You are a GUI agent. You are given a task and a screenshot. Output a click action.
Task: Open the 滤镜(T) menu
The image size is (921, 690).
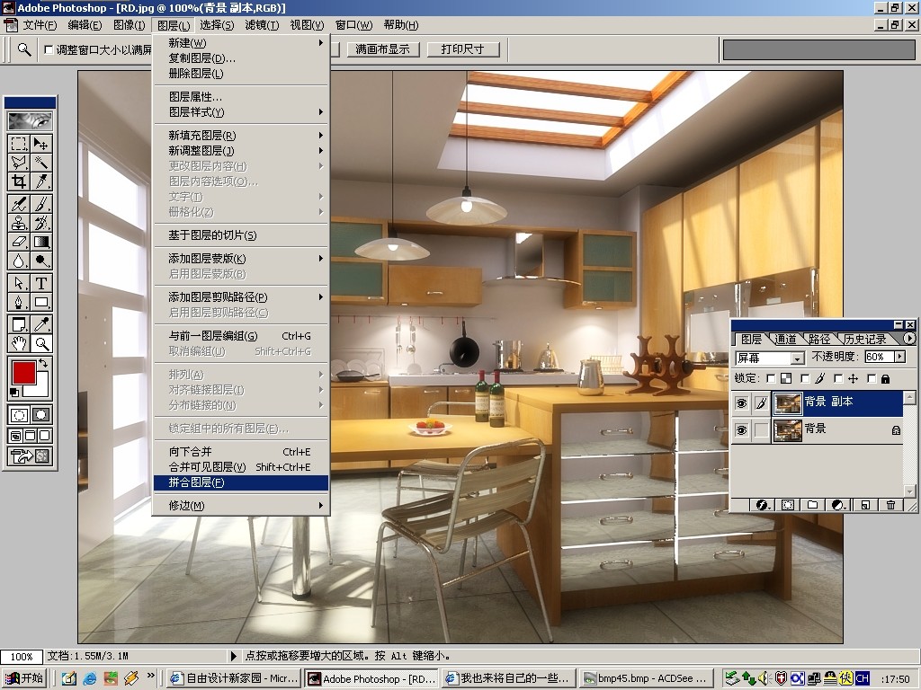tap(262, 25)
